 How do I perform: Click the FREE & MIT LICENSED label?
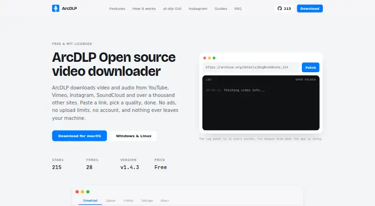point(72,44)
